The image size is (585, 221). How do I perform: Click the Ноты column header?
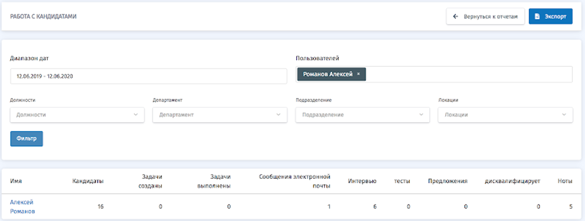(x=565, y=181)
